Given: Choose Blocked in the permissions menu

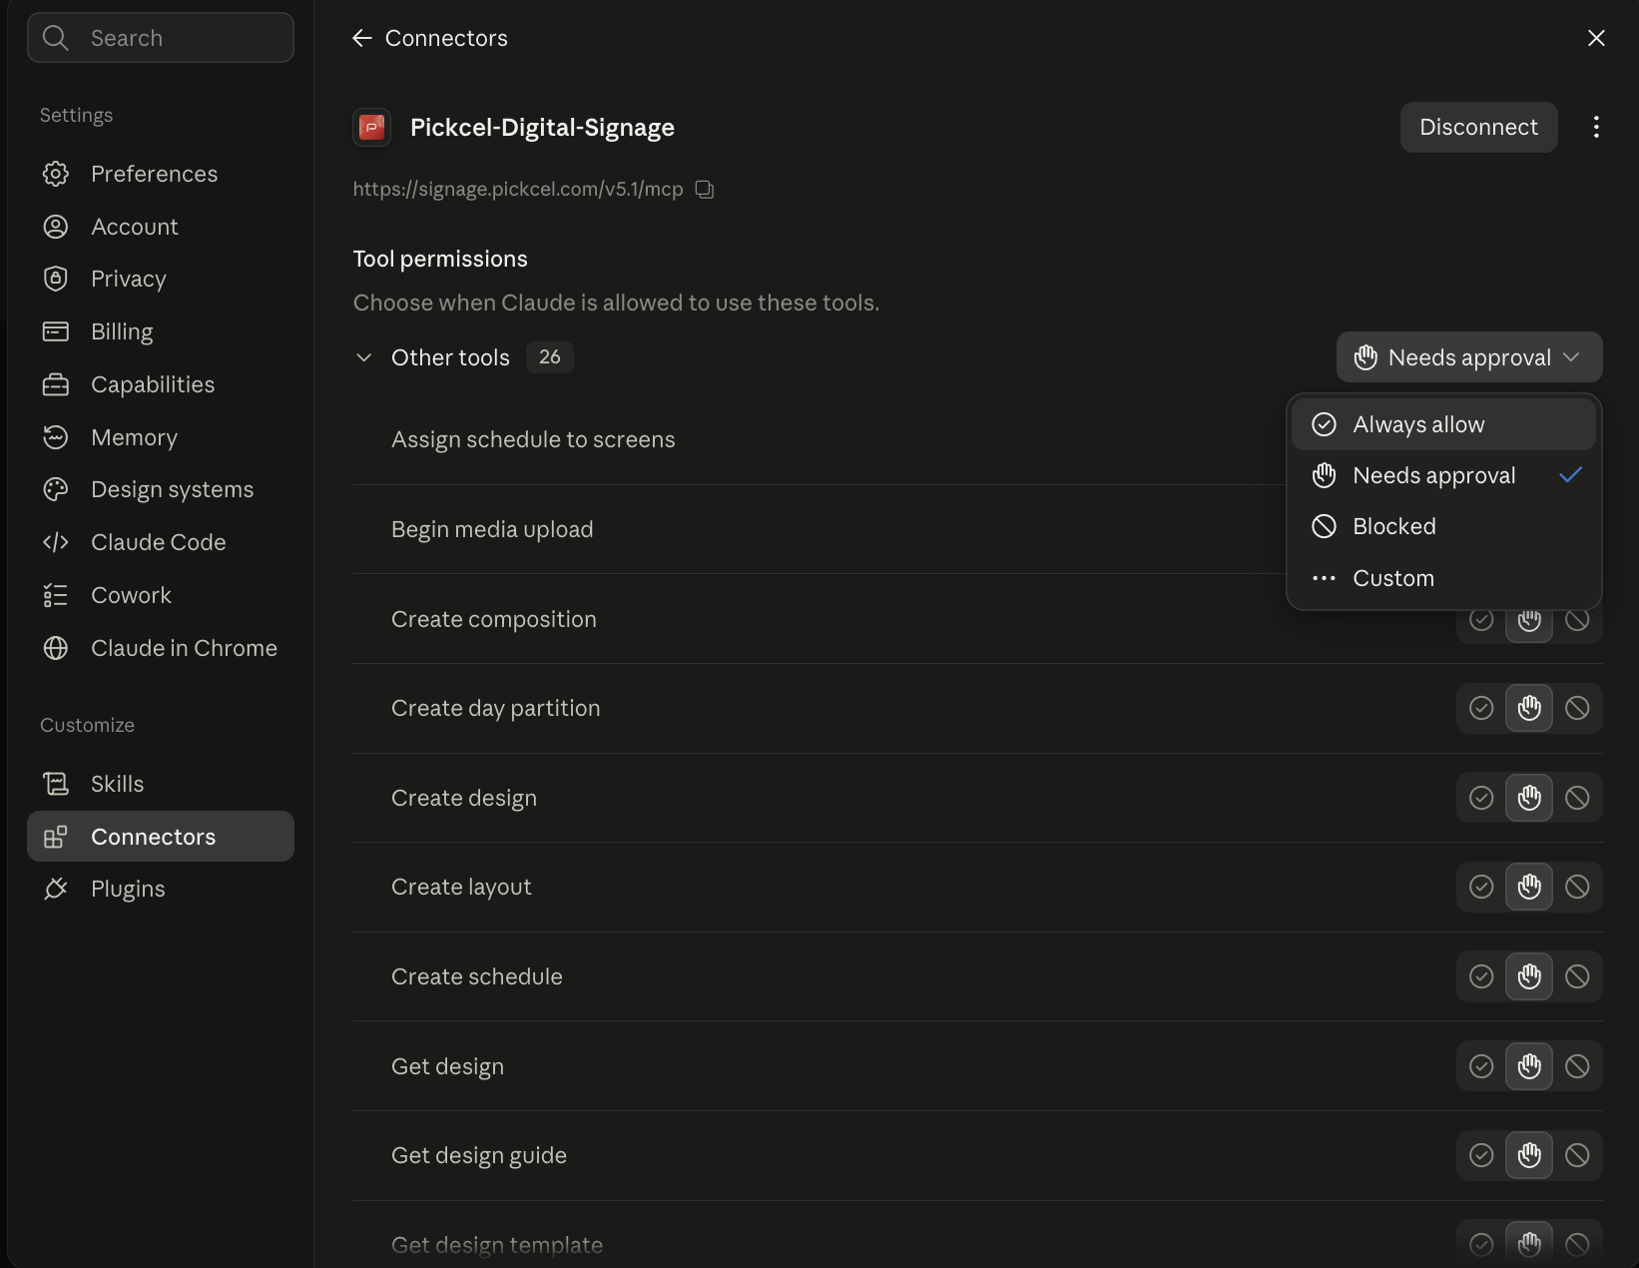Looking at the screenshot, I should 1443,526.
